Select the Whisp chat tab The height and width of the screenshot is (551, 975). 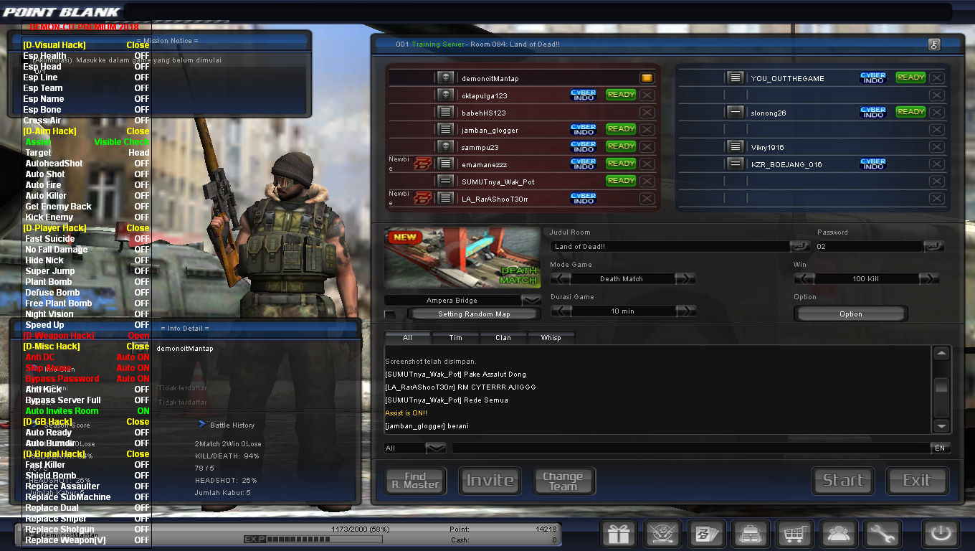point(551,337)
